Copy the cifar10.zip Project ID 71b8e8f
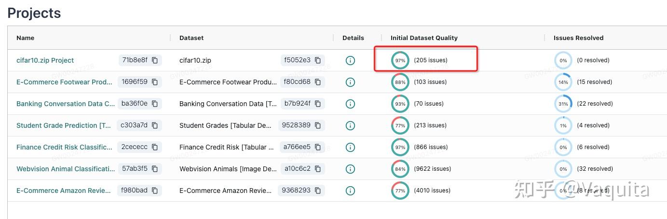The height and width of the screenshot is (219, 667). [155, 60]
